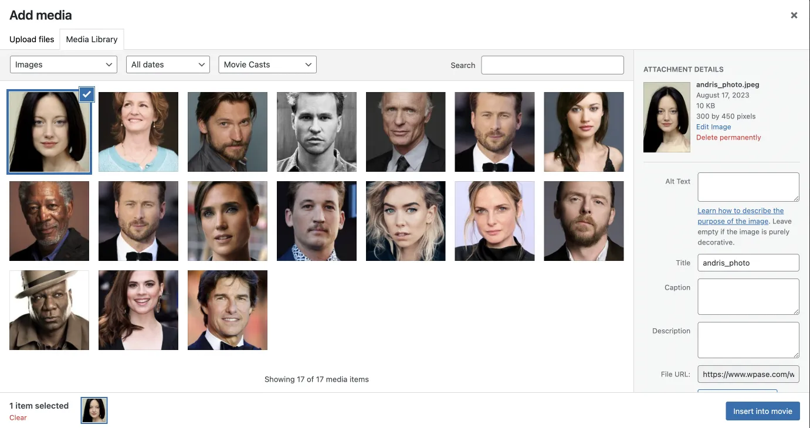
Task: Click Clear to deselect the item
Action: click(x=18, y=417)
